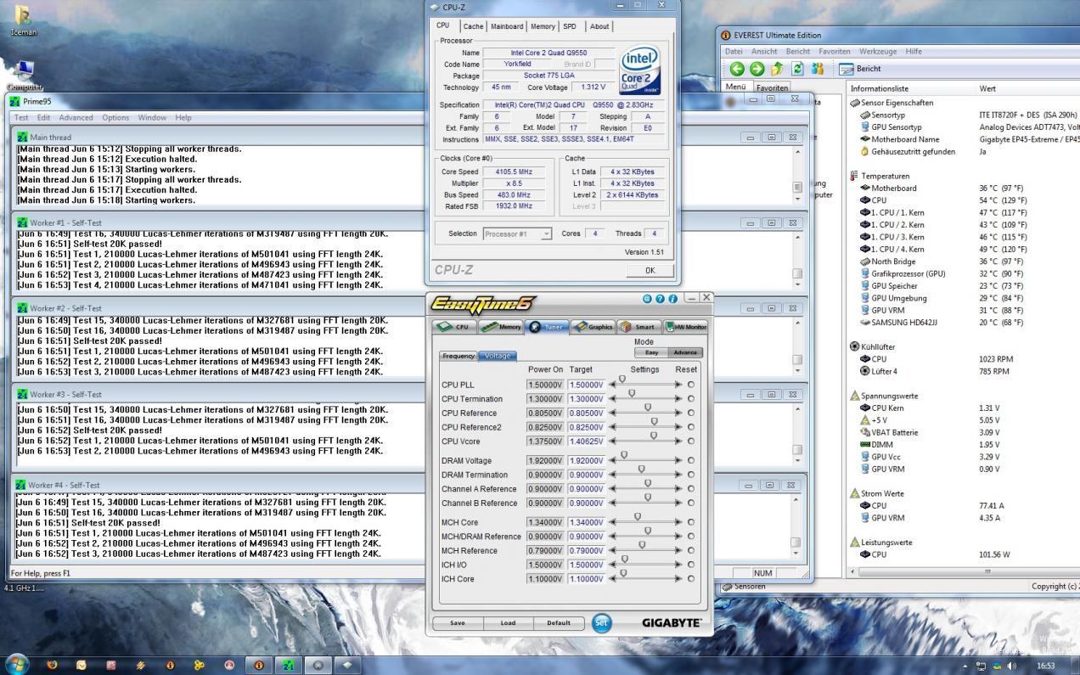Open EasyTune6 HW Monitor tab
This screenshot has height=675, width=1080.
tap(685, 327)
